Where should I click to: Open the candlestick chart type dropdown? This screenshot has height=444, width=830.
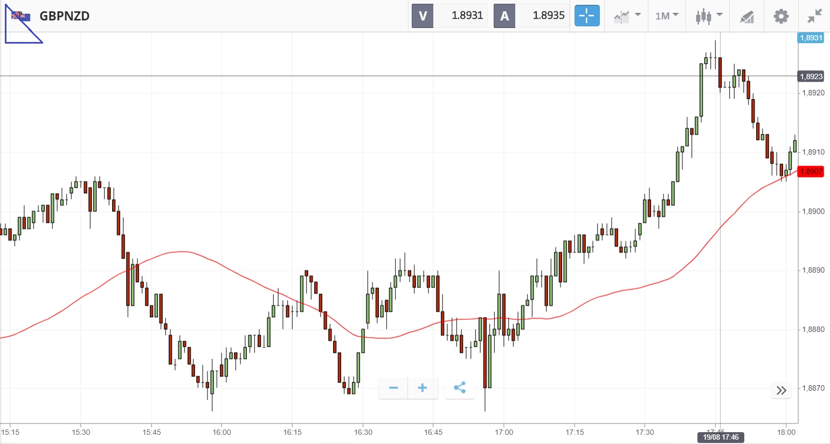click(x=708, y=16)
